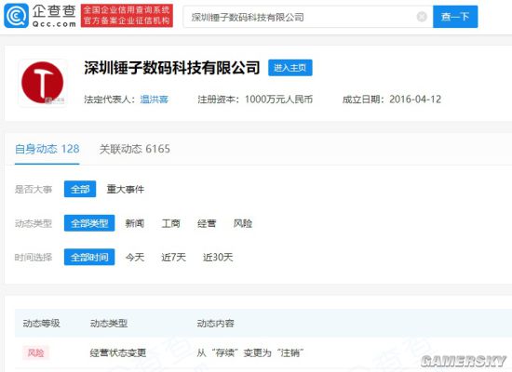Click the search field containing 深圳锤子数码科技有限公司

pos(308,17)
